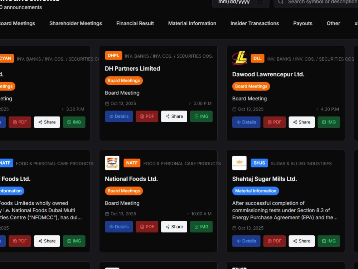Open DH Partners Limited company title

132,69
